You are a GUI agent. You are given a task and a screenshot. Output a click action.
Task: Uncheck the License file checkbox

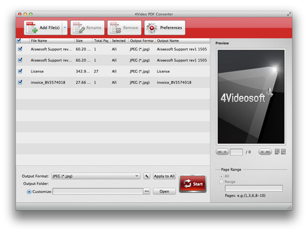20,71
